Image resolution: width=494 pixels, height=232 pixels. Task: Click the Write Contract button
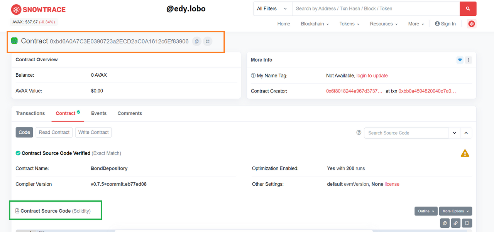click(93, 132)
